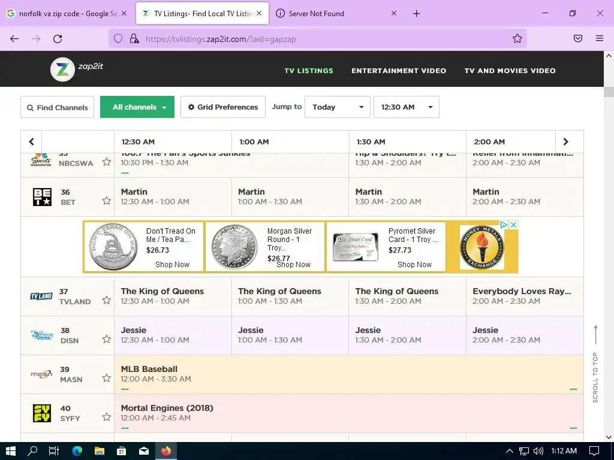Image resolution: width=614 pixels, height=460 pixels.
Task: Open the Today date dropdown
Action: [x=337, y=107]
